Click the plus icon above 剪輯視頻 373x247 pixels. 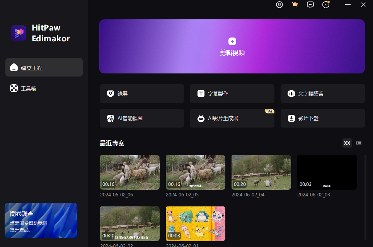(x=232, y=41)
